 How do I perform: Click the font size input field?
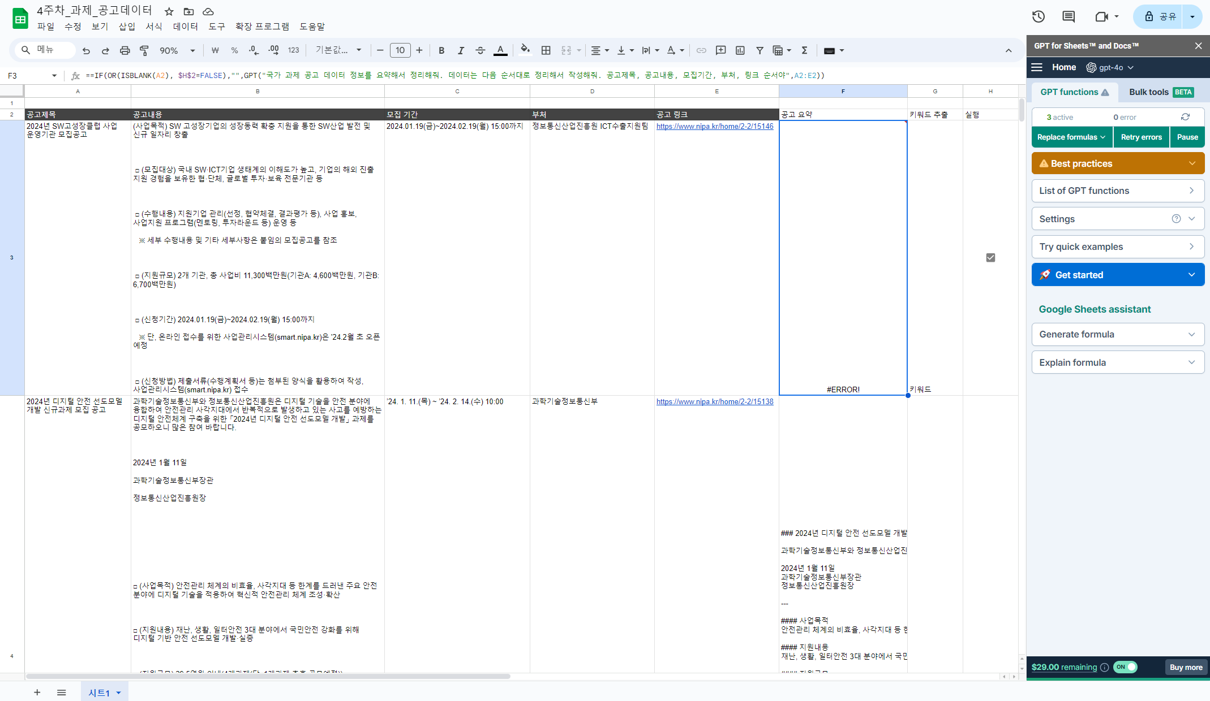[x=400, y=51]
